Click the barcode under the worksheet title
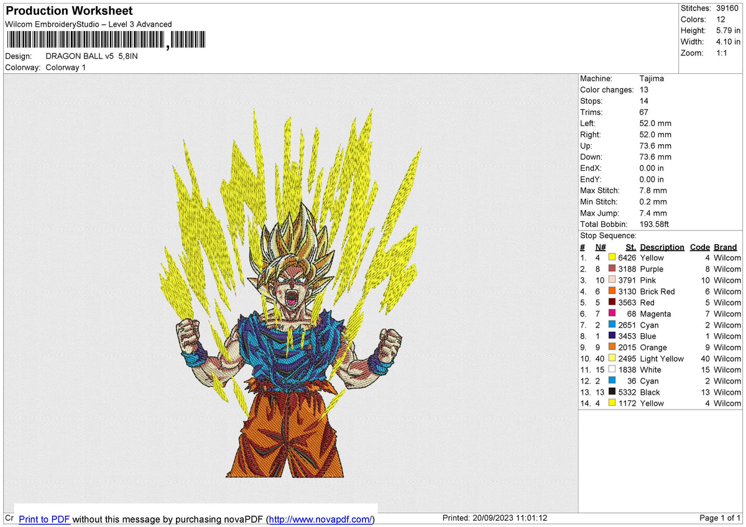The image size is (746, 527). click(x=107, y=40)
